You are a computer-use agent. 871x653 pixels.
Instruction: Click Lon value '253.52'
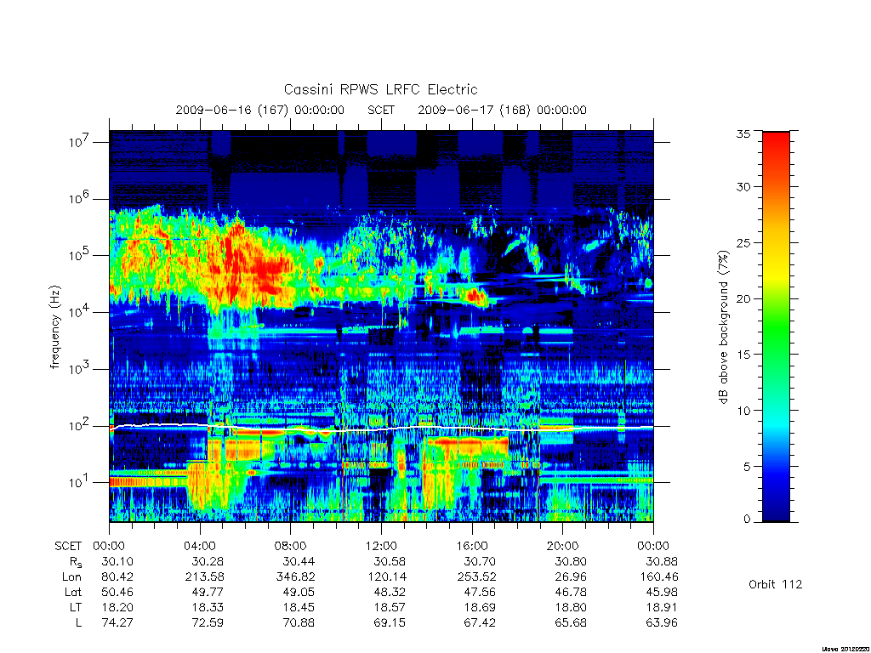pyautogui.click(x=476, y=577)
